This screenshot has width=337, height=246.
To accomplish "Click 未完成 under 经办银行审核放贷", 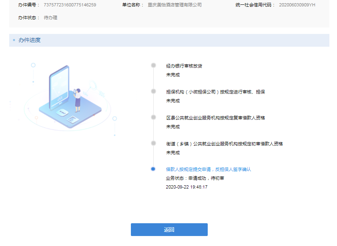I will 173,75.
